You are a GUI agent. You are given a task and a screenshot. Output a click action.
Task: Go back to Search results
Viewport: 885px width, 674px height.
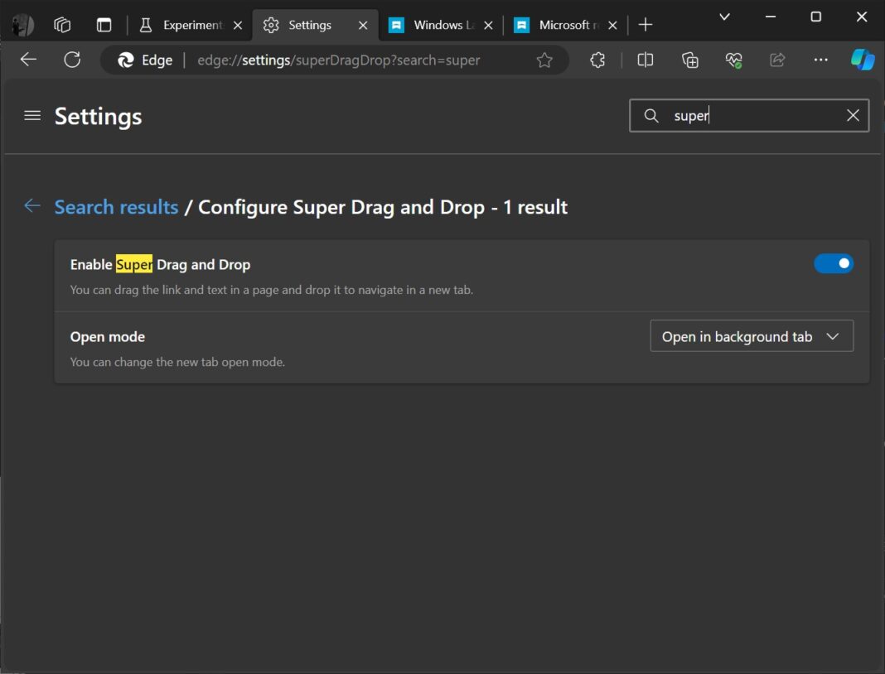coord(116,206)
